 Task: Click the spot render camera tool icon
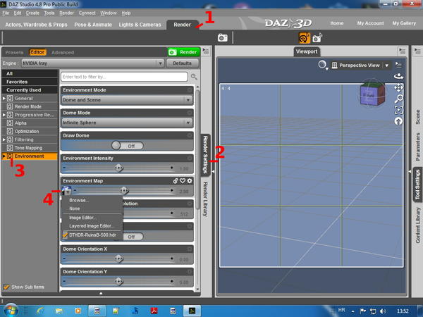tap(317, 38)
